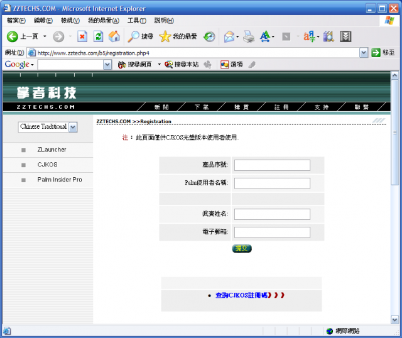Viewport: 402px width, 338px height.
Task: Click the 購買 Purchase navigation tab
Action: (241, 107)
